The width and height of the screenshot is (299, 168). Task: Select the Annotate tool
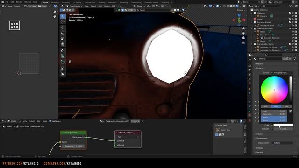(63, 50)
